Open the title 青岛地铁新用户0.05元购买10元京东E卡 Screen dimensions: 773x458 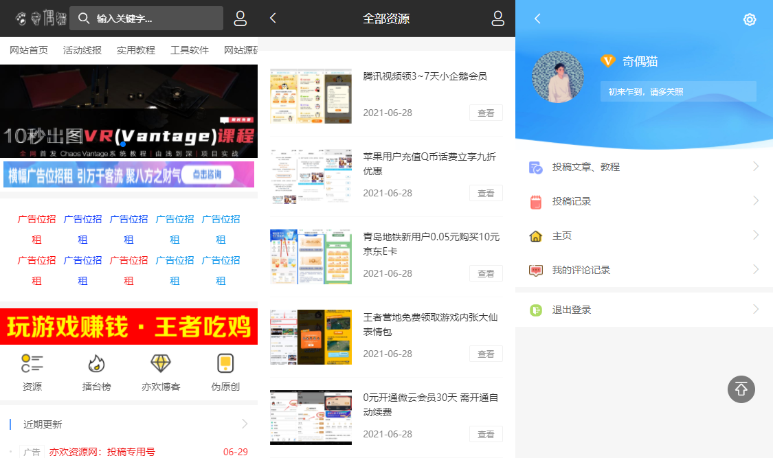click(x=432, y=244)
